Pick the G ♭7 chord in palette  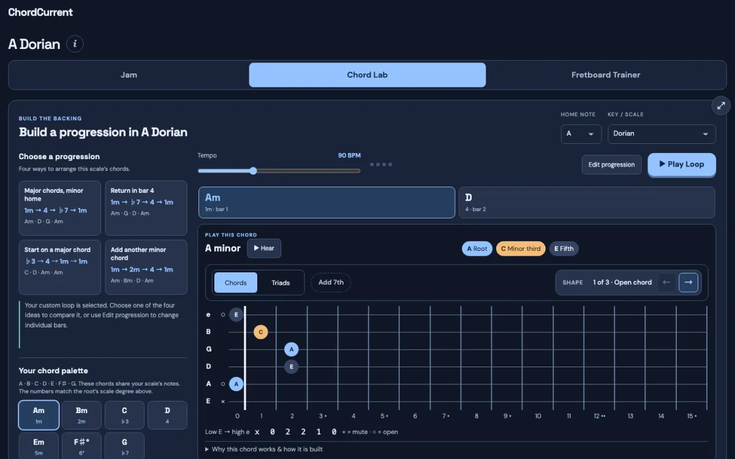(x=124, y=446)
